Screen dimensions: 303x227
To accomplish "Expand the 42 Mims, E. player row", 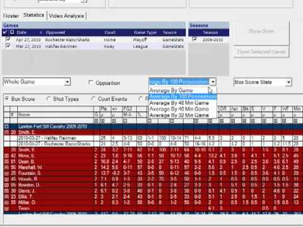I will point(6,156).
